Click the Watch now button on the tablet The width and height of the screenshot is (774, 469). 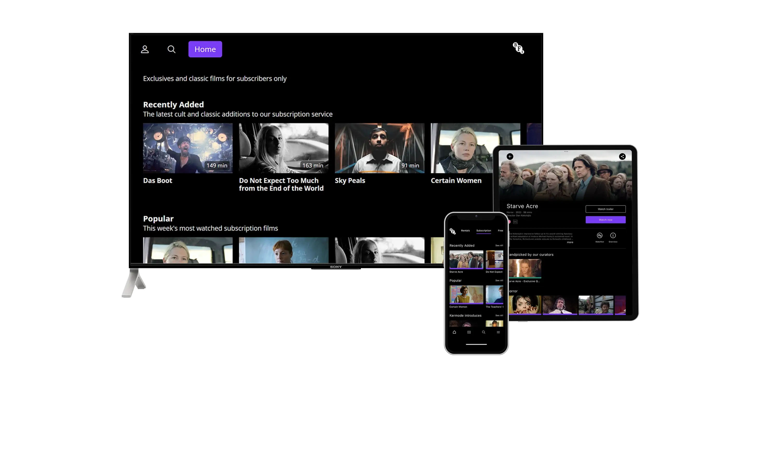[606, 220]
